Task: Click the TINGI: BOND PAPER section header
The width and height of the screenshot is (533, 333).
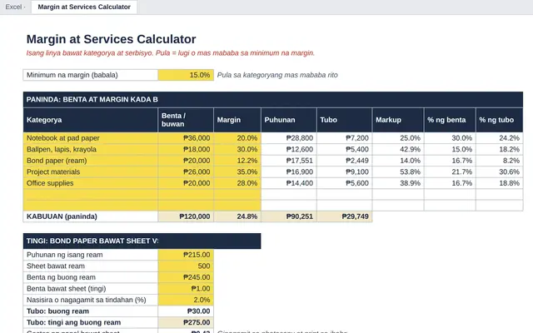Action: click(x=142, y=241)
